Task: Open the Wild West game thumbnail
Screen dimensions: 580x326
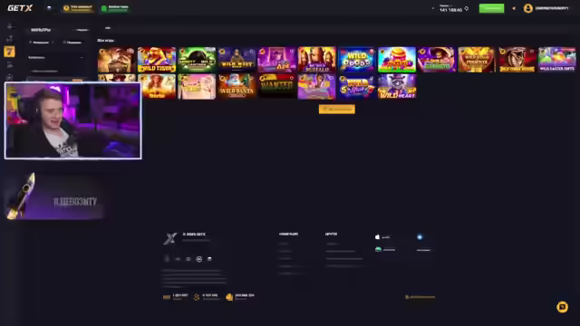Action: (x=237, y=60)
